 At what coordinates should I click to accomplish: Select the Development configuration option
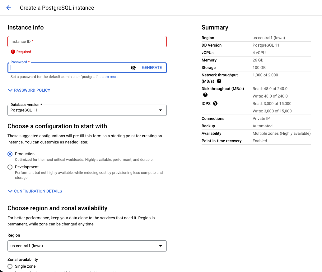(x=10, y=167)
